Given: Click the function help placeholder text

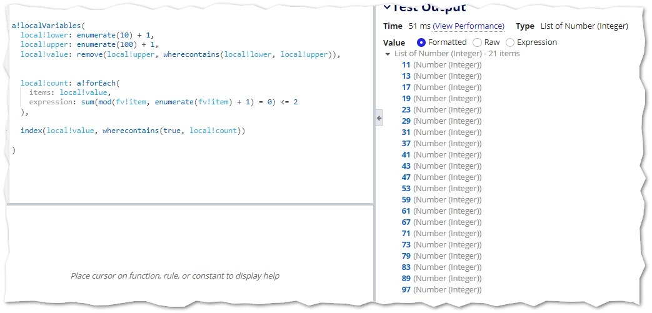Looking at the screenshot, I should (175, 276).
